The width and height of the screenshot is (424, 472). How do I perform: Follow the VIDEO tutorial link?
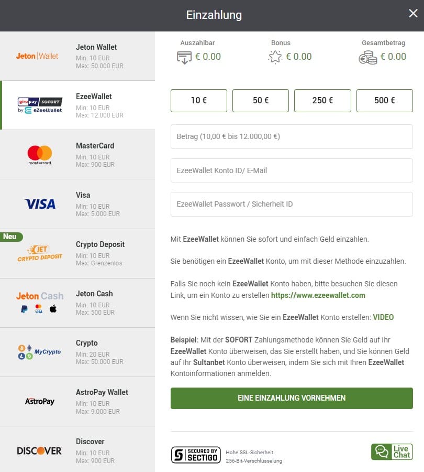point(383,317)
